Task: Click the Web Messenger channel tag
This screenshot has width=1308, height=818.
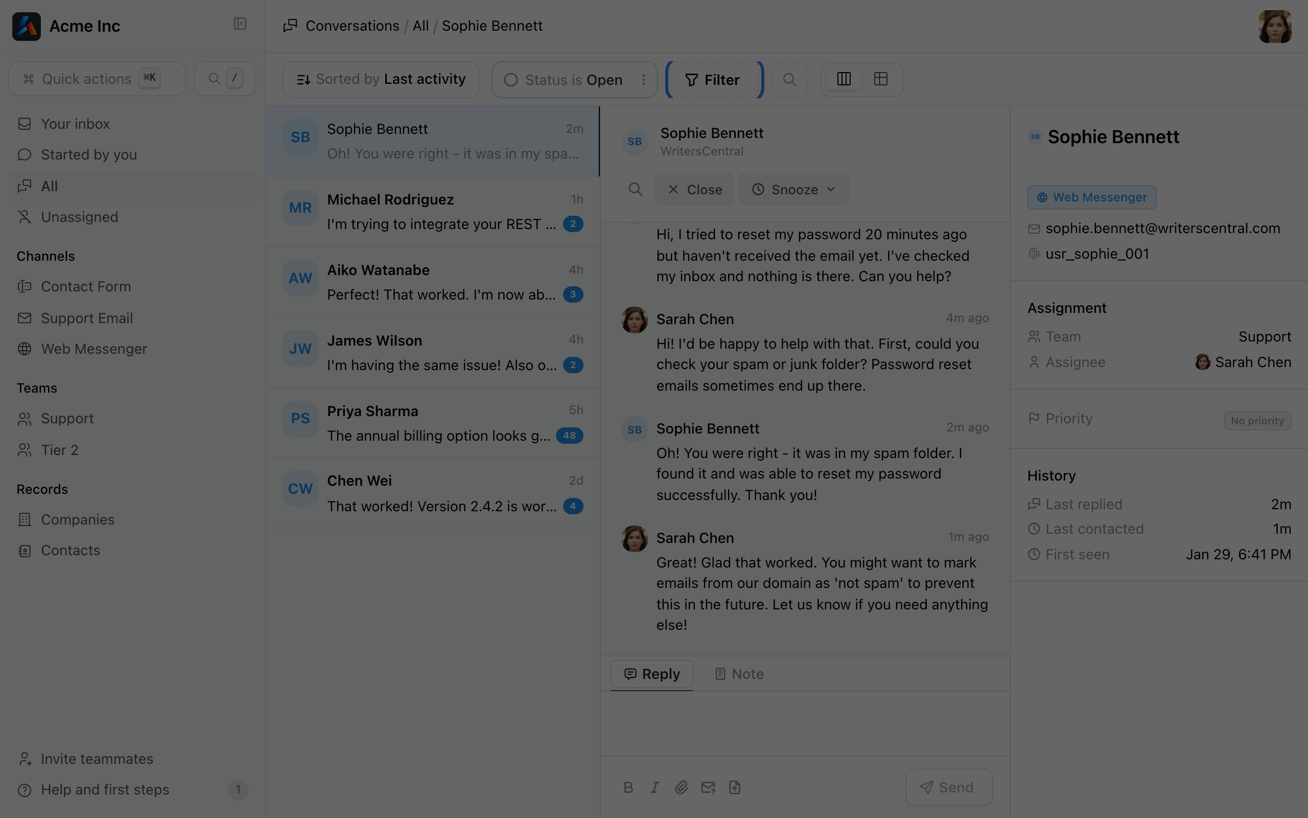Action: point(1091,197)
